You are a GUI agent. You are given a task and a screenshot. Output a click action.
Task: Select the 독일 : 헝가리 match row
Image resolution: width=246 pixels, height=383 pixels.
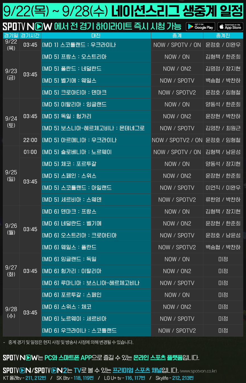tap(96, 116)
